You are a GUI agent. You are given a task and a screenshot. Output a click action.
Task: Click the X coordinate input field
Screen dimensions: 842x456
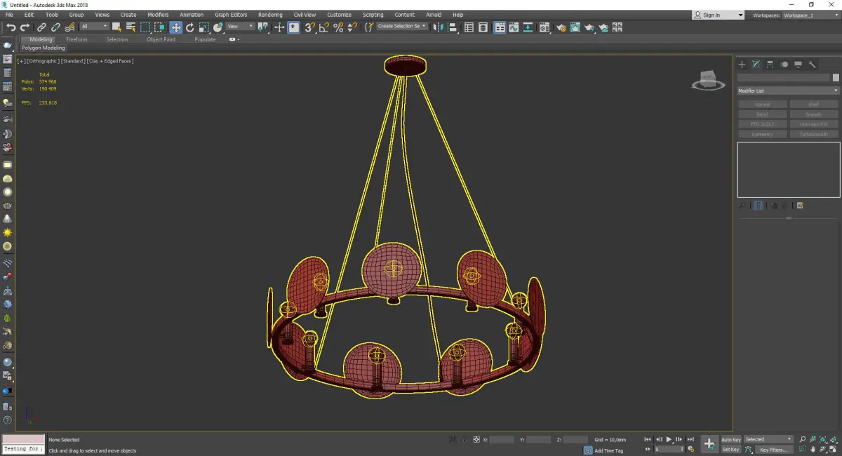click(x=502, y=439)
